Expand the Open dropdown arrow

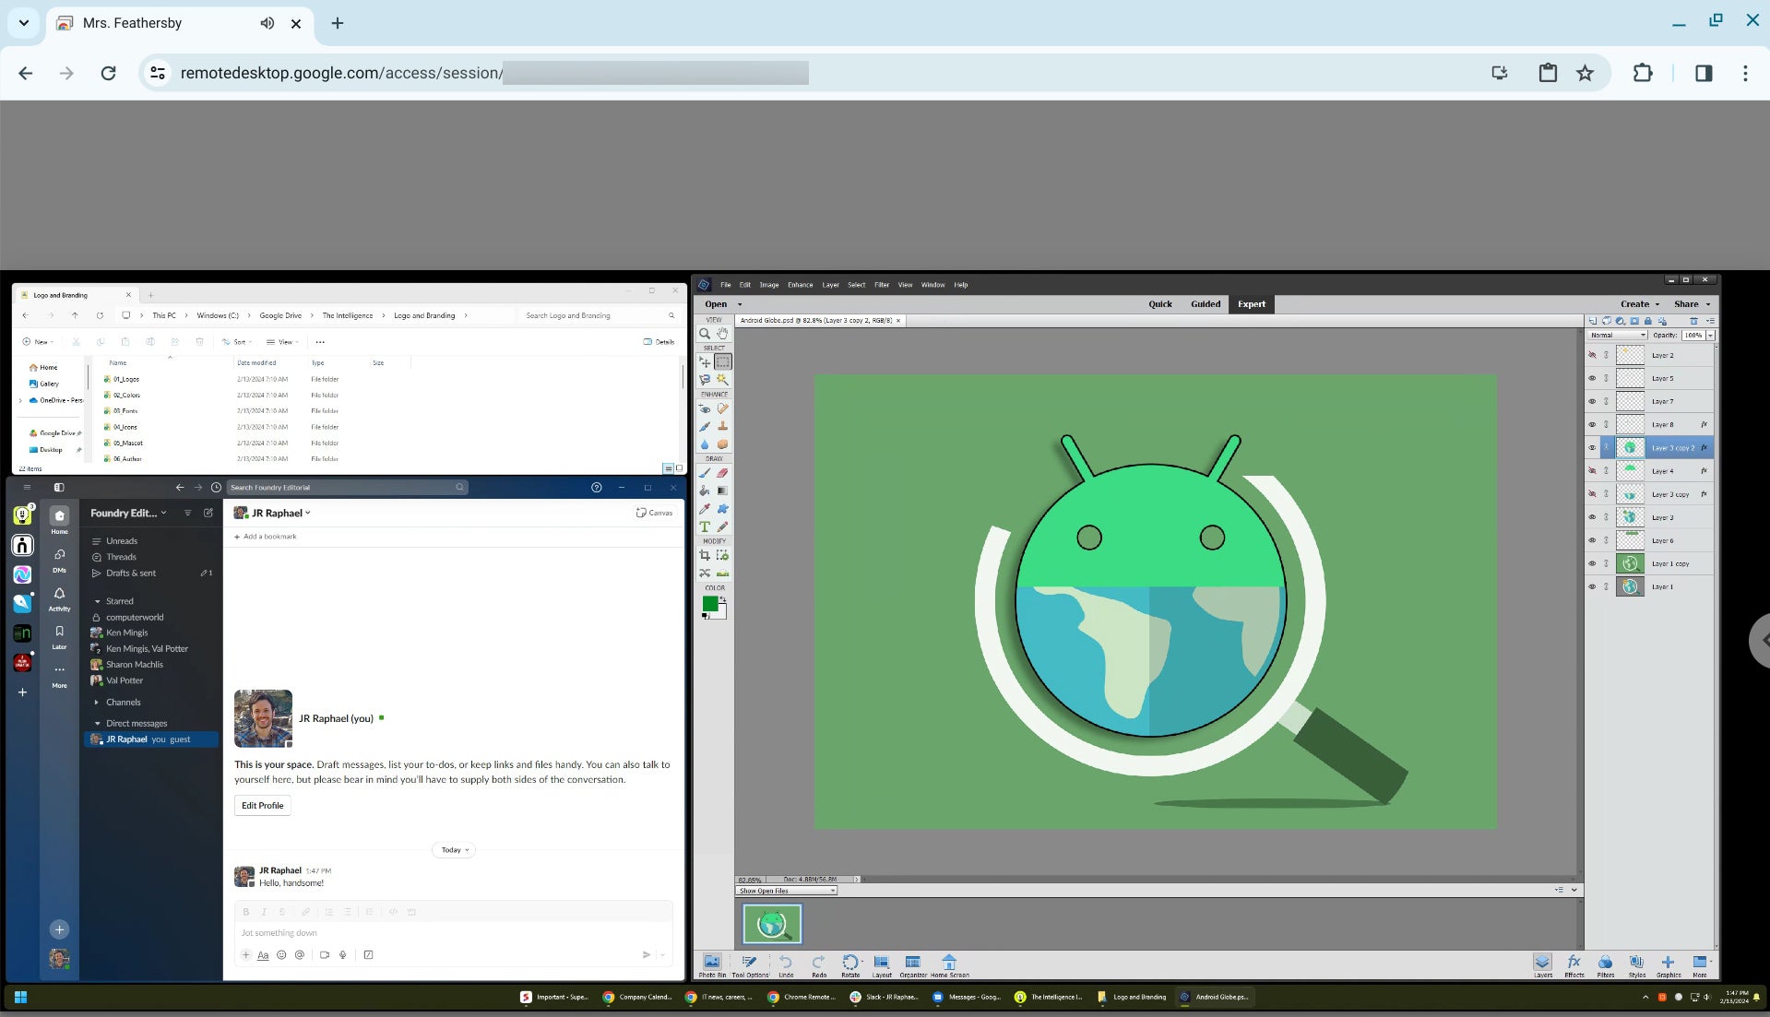[x=740, y=304]
